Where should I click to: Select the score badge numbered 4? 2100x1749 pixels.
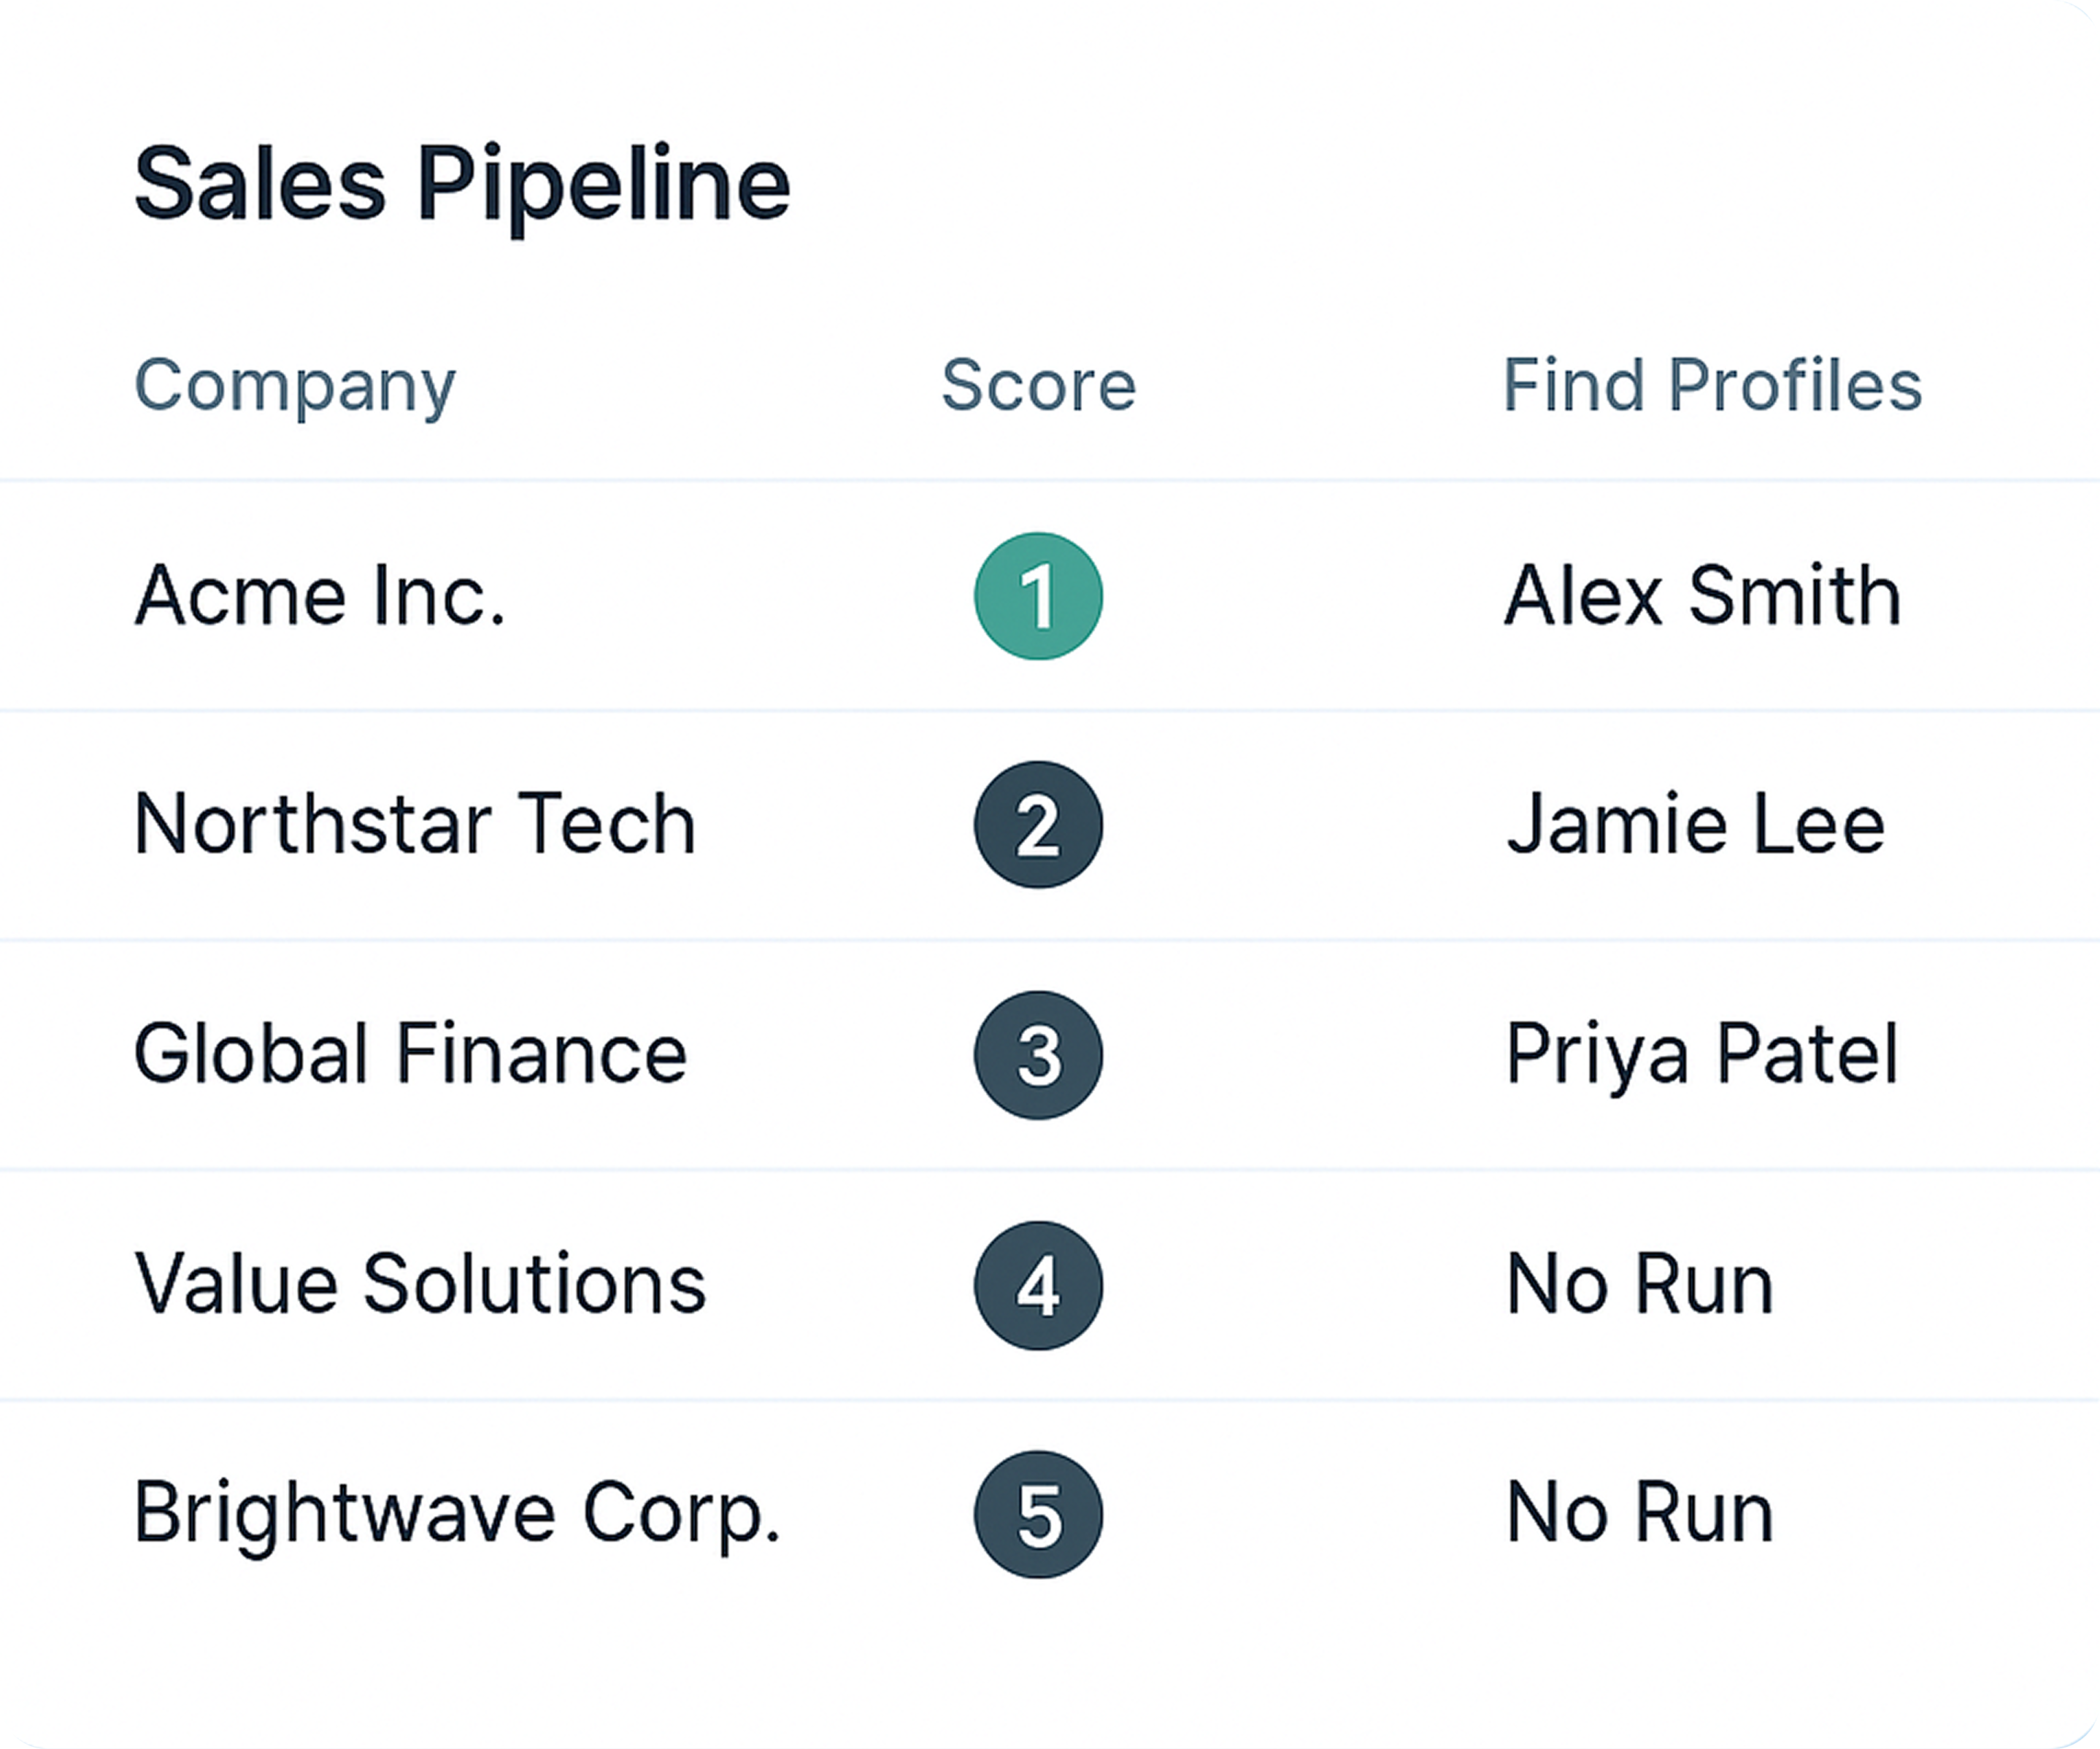tap(1038, 1285)
